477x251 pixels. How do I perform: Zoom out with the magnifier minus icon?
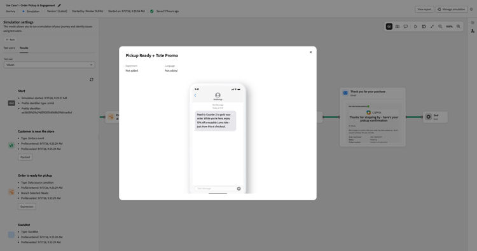pyautogui.click(x=440, y=27)
